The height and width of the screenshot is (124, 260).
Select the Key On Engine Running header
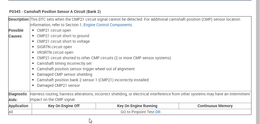click(137, 106)
